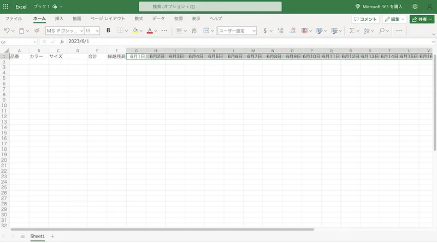This screenshot has height=243, width=437.
Task: Open the app launcher waffle icon
Action: pyautogui.click(x=5, y=7)
